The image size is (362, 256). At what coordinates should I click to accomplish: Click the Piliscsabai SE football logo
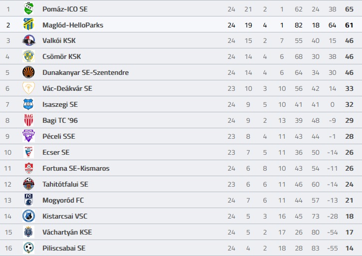click(x=28, y=248)
